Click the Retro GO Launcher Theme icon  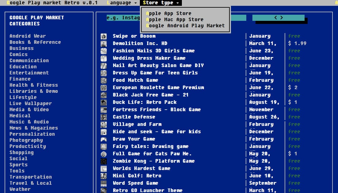click(104, 191)
